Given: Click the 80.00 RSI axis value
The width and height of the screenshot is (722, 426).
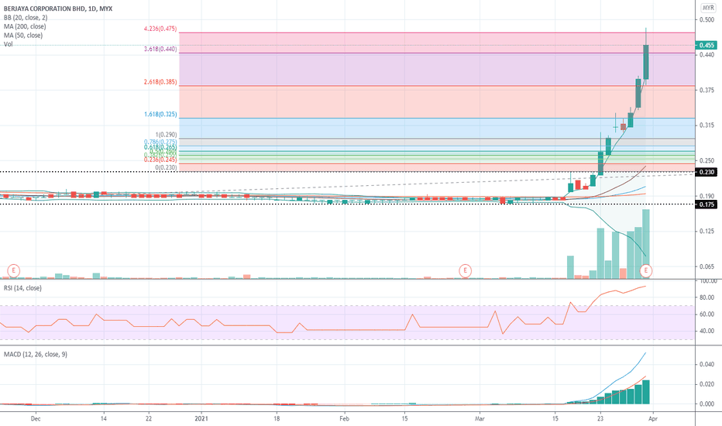Looking at the screenshot, I should coord(707,297).
